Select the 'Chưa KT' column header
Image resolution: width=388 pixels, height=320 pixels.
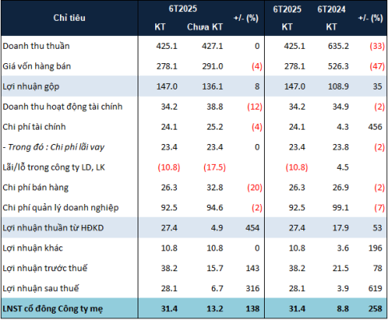[x=205, y=27]
